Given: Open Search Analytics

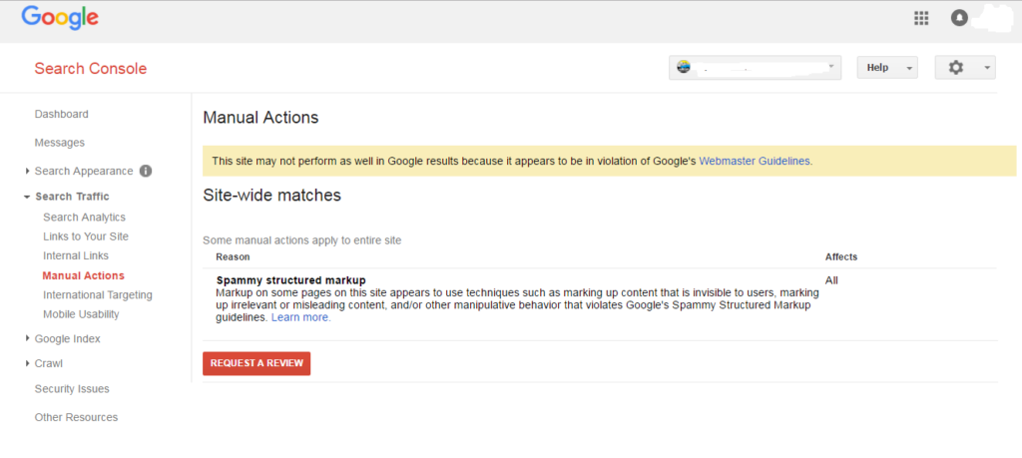Looking at the screenshot, I should click(84, 217).
